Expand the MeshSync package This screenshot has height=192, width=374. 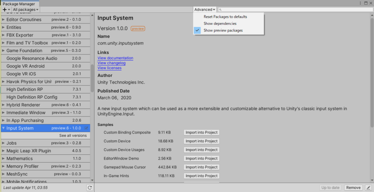[x=3, y=174]
